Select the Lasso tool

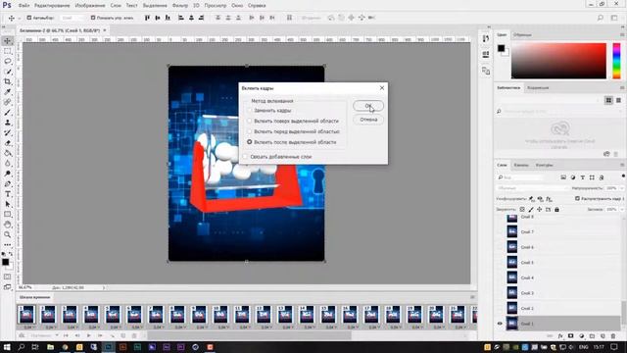[x=8, y=61]
